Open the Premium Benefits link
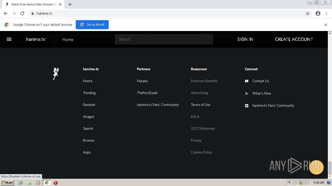Viewport: 332px width, 186px height. 204,81
